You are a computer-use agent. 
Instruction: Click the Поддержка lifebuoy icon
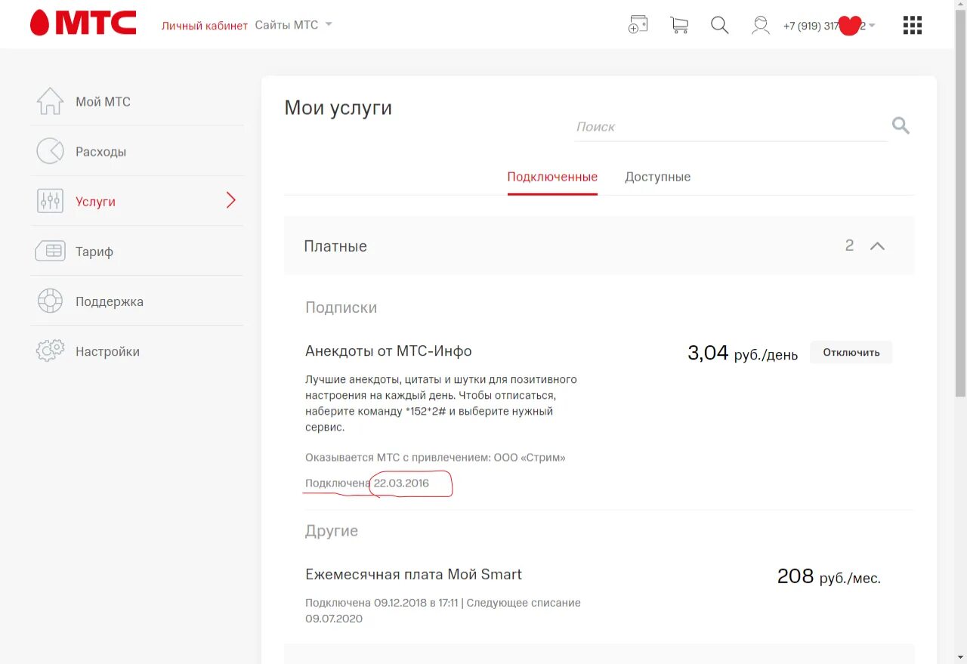tap(50, 301)
